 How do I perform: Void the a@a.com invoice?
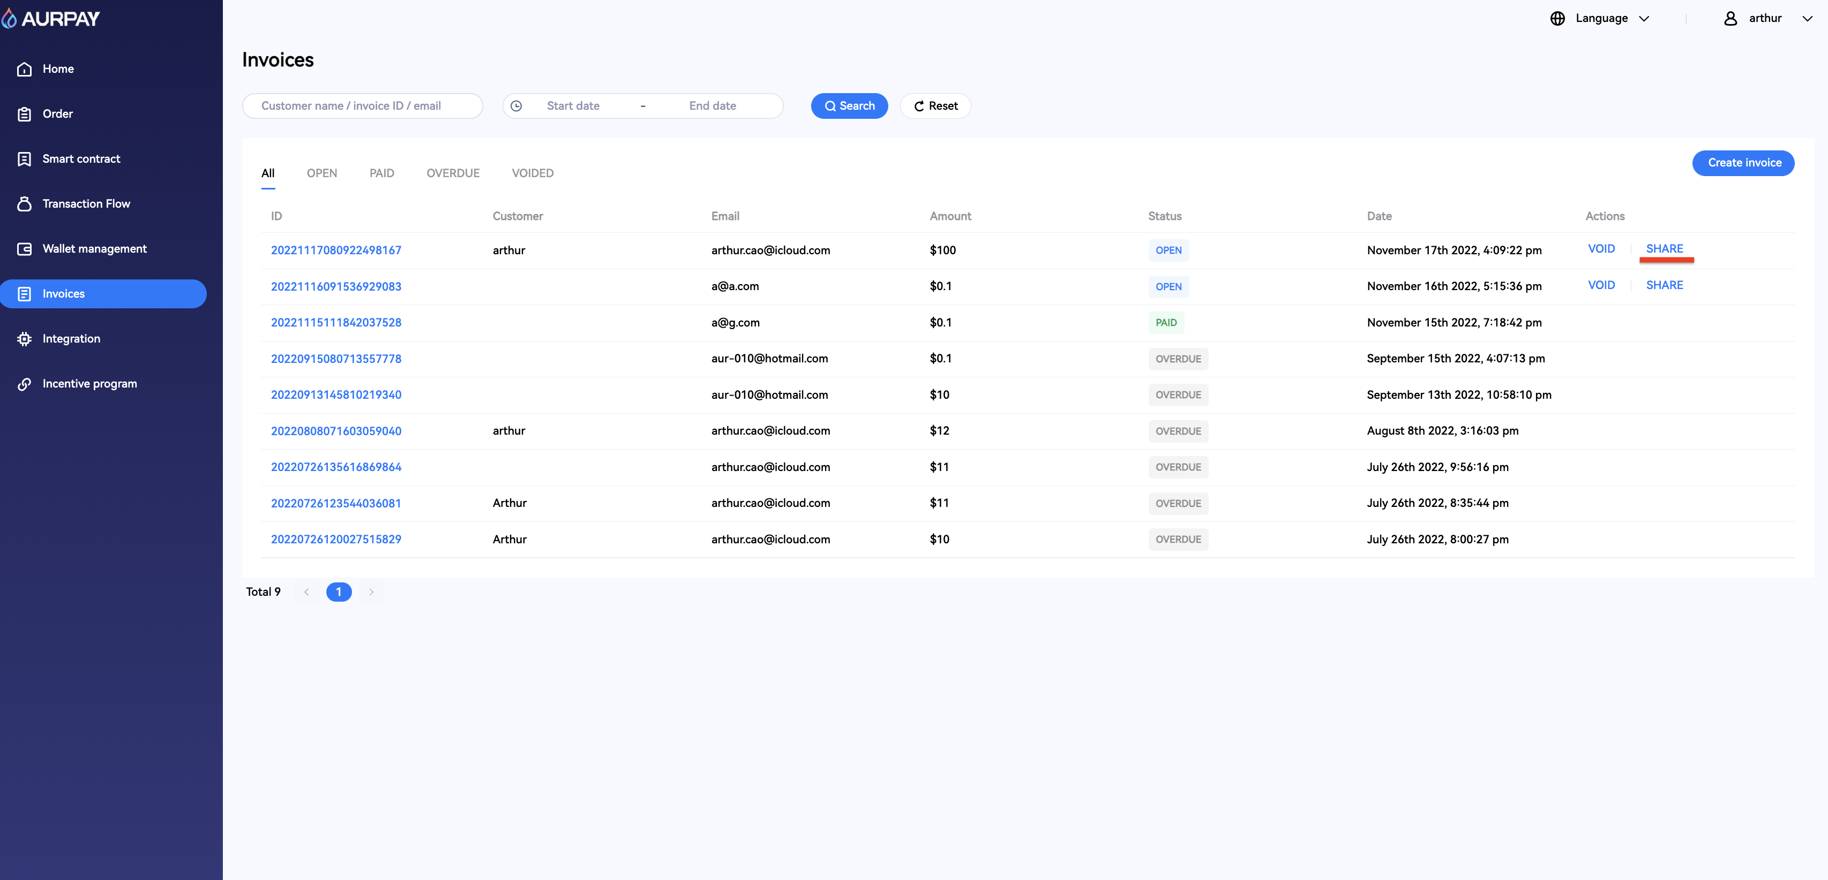click(1601, 285)
